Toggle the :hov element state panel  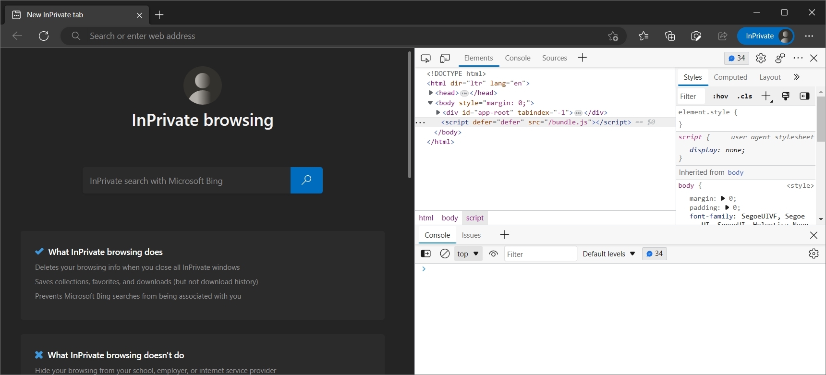pos(720,96)
